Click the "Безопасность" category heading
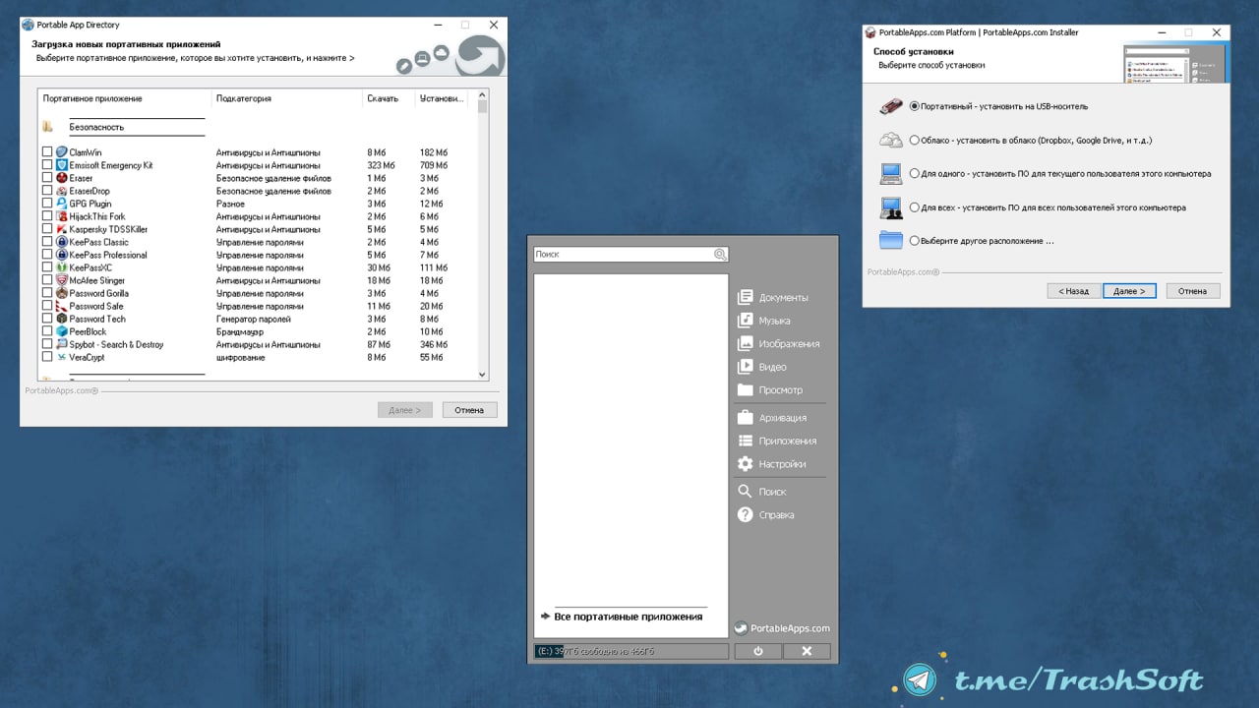The height and width of the screenshot is (708, 1259). tap(96, 127)
